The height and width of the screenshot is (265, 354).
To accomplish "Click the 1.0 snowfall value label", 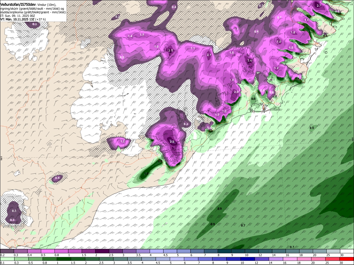I will click(x=156, y=46).
